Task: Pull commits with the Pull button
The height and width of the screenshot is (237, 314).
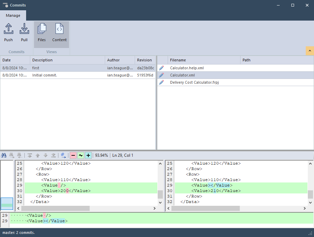Action: point(24,33)
